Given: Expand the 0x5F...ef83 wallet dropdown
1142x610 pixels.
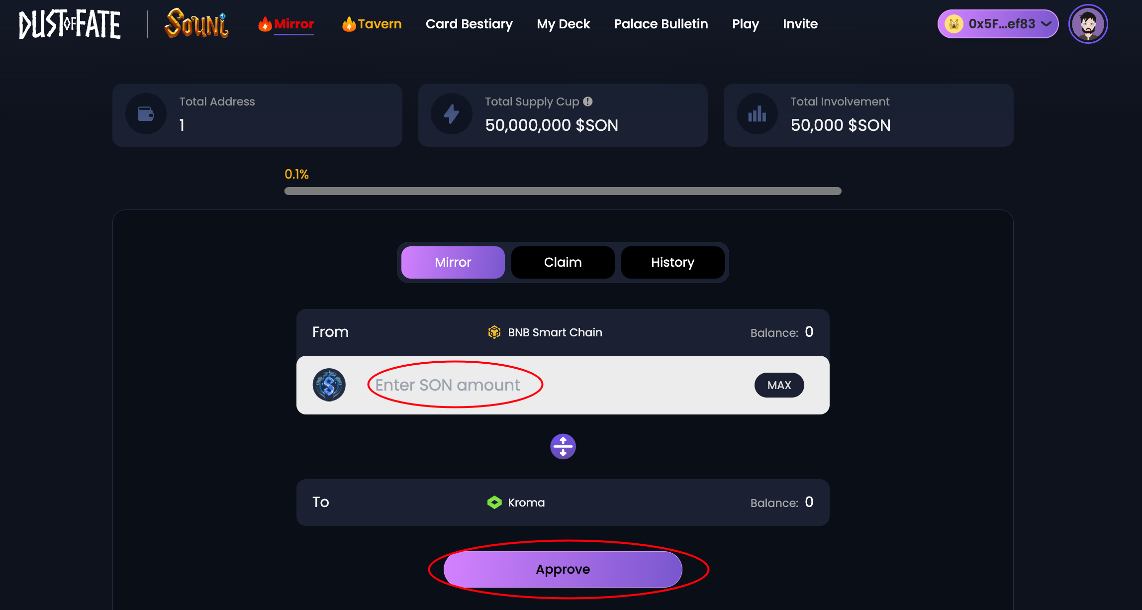Looking at the screenshot, I should point(998,24).
